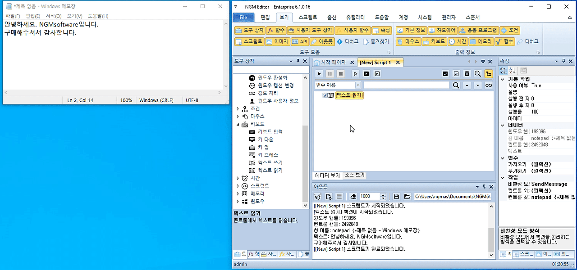Clear the output with the eraser icon
577x270 pixels.
pyautogui.click(x=353, y=196)
